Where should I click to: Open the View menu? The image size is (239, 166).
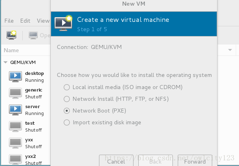(x=43, y=21)
